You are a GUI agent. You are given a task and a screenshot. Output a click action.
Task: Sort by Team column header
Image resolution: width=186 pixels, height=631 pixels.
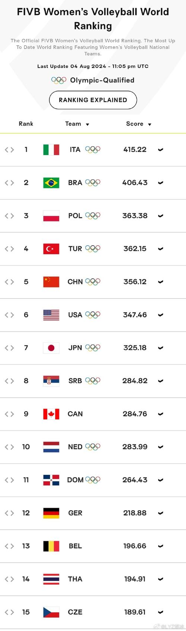(x=77, y=124)
